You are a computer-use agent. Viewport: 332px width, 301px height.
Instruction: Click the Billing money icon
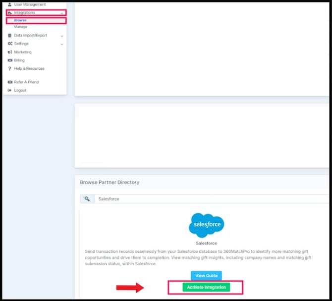pyautogui.click(x=10, y=60)
